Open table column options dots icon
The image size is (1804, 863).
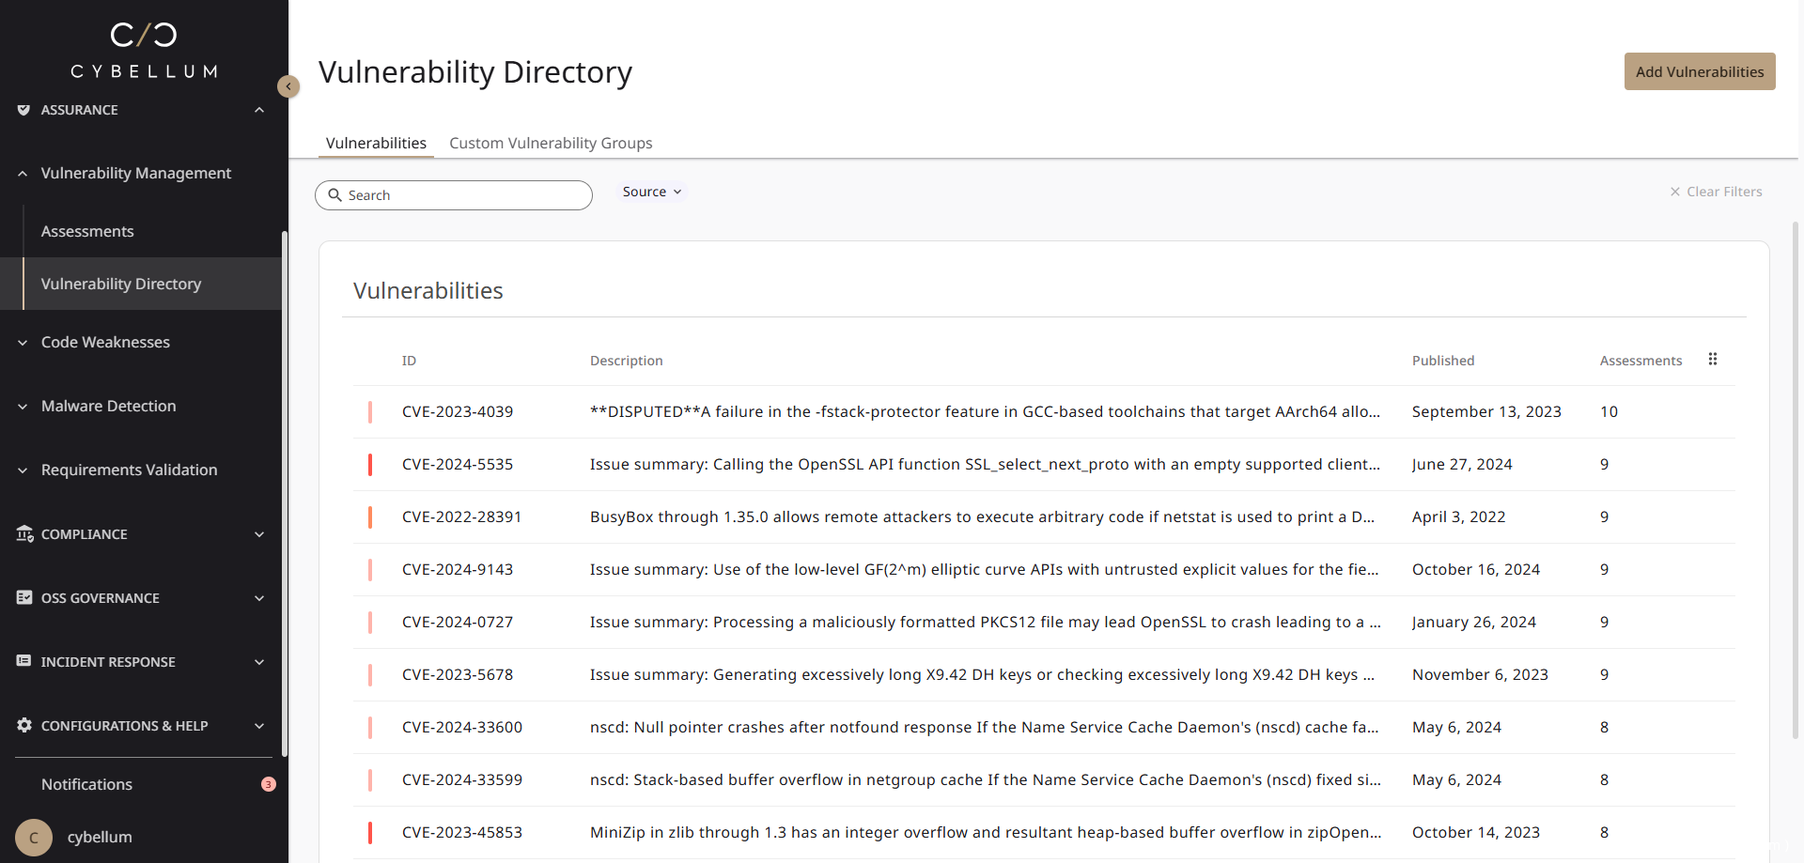pos(1712,360)
